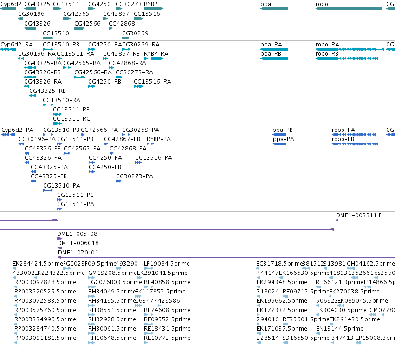
Task: Select the EK171037.5prime EST label
Action: 282,329
